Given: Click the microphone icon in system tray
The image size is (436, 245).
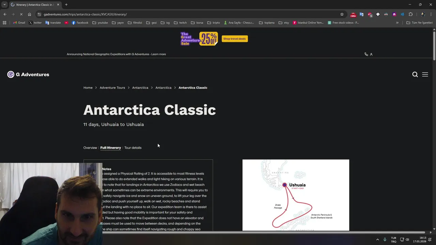Looking at the screenshot, I should 385,240.
